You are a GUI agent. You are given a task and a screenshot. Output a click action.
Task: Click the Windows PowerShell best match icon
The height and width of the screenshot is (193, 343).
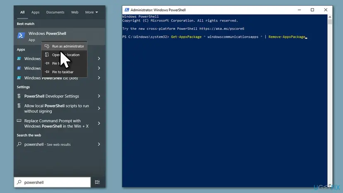[x=21, y=35]
